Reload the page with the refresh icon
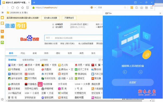The width and height of the screenshot is (163, 102). (12, 8)
